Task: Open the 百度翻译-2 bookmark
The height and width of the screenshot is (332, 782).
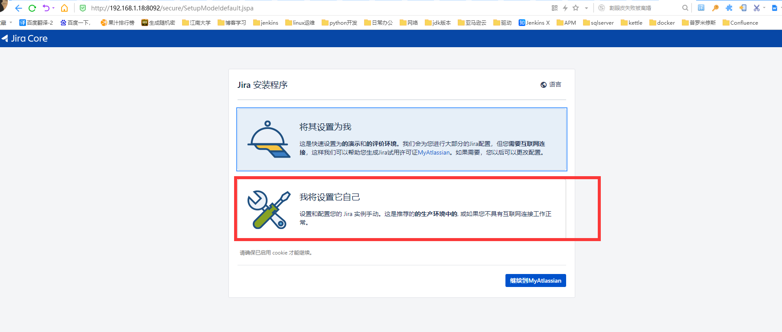Action: (x=36, y=23)
